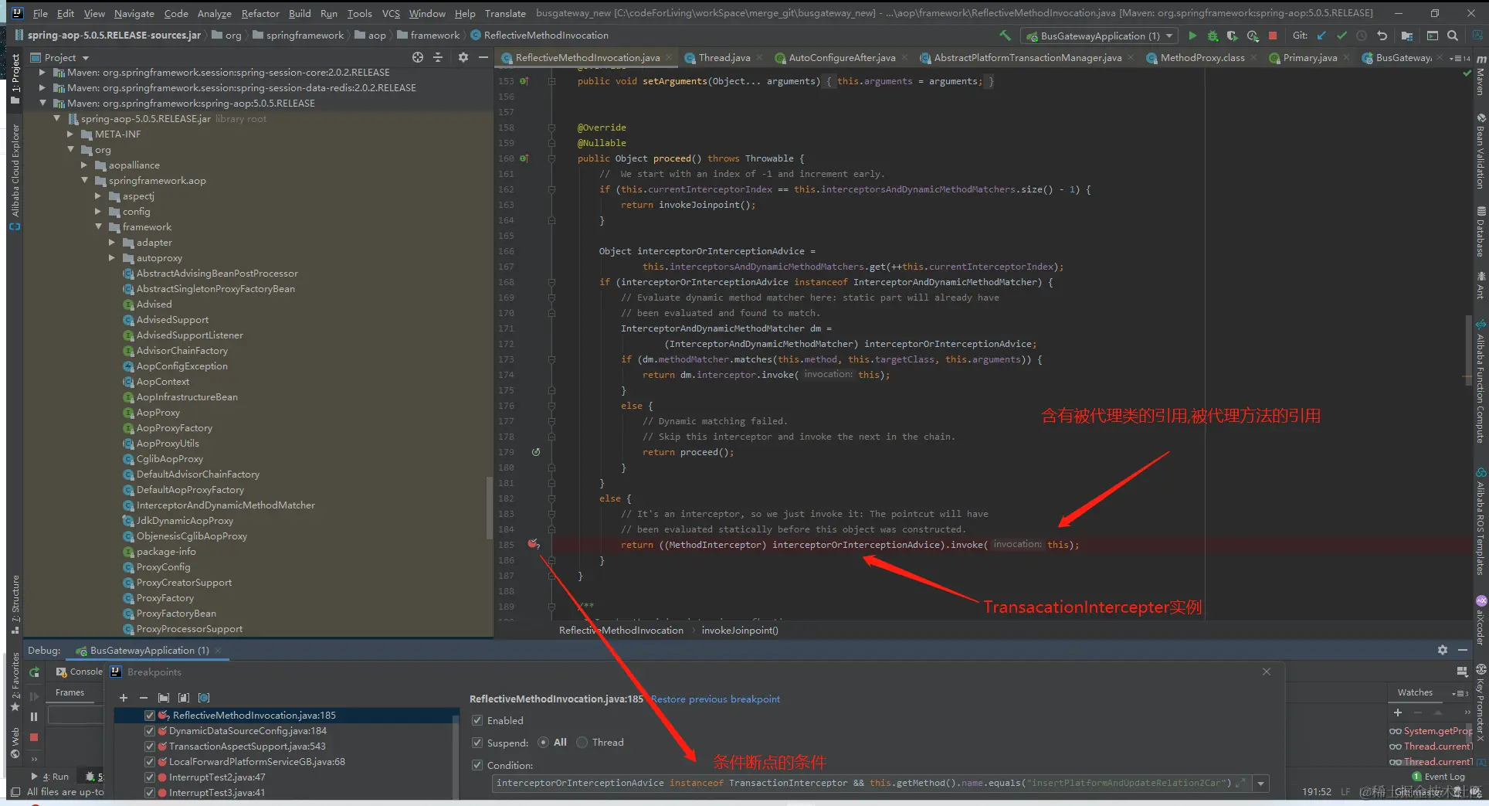The height and width of the screenshot is (806, 1489).
Task: Open Project panel settings gear
Action: [x=463, y=57]
